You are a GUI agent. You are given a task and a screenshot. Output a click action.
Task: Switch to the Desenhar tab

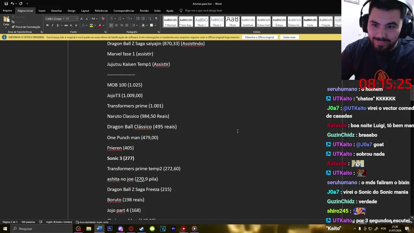pyautogui.click(x=57, y=11)
